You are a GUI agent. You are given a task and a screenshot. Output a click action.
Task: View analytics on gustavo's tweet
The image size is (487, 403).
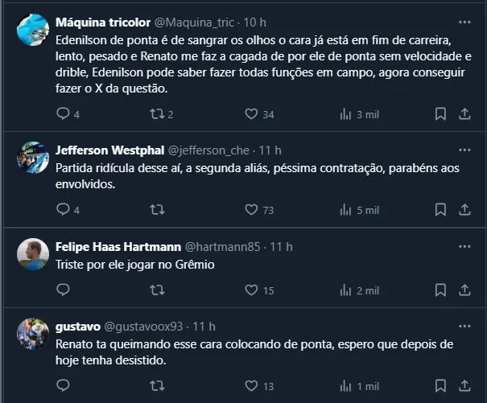point(346,385)
